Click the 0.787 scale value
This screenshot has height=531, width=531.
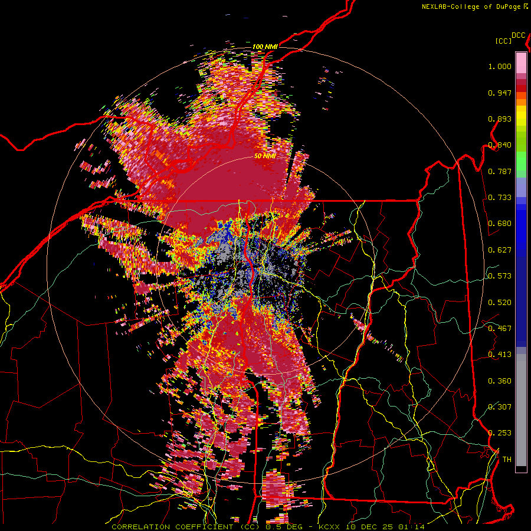pyautogui.click(x=500, y=171)
